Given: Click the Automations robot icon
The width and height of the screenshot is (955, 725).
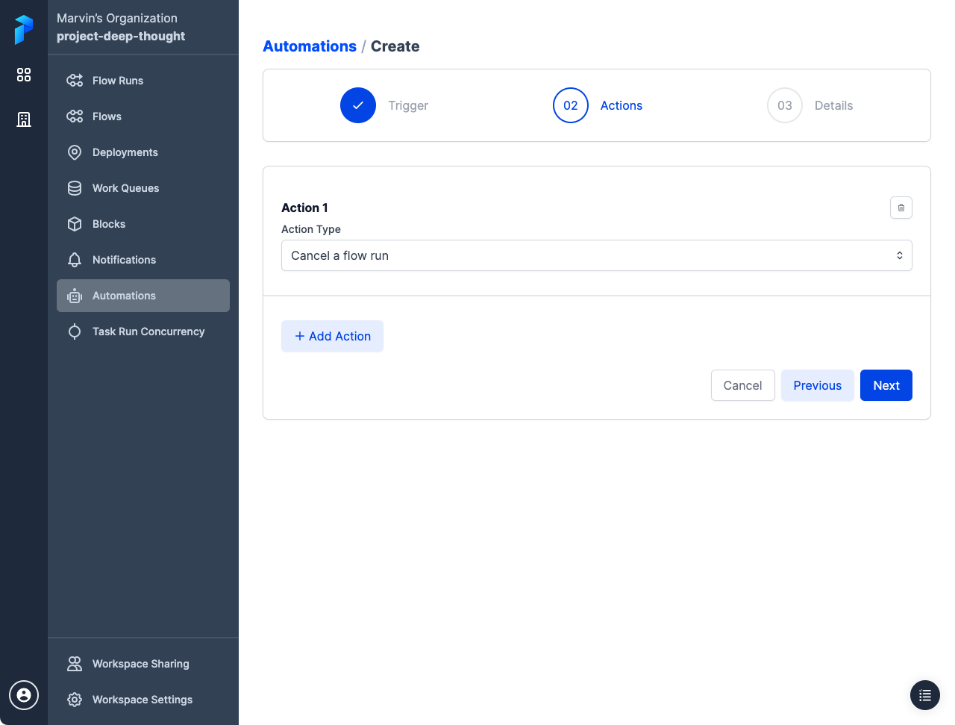Looking at the screenshot, I should coord(75,296).
